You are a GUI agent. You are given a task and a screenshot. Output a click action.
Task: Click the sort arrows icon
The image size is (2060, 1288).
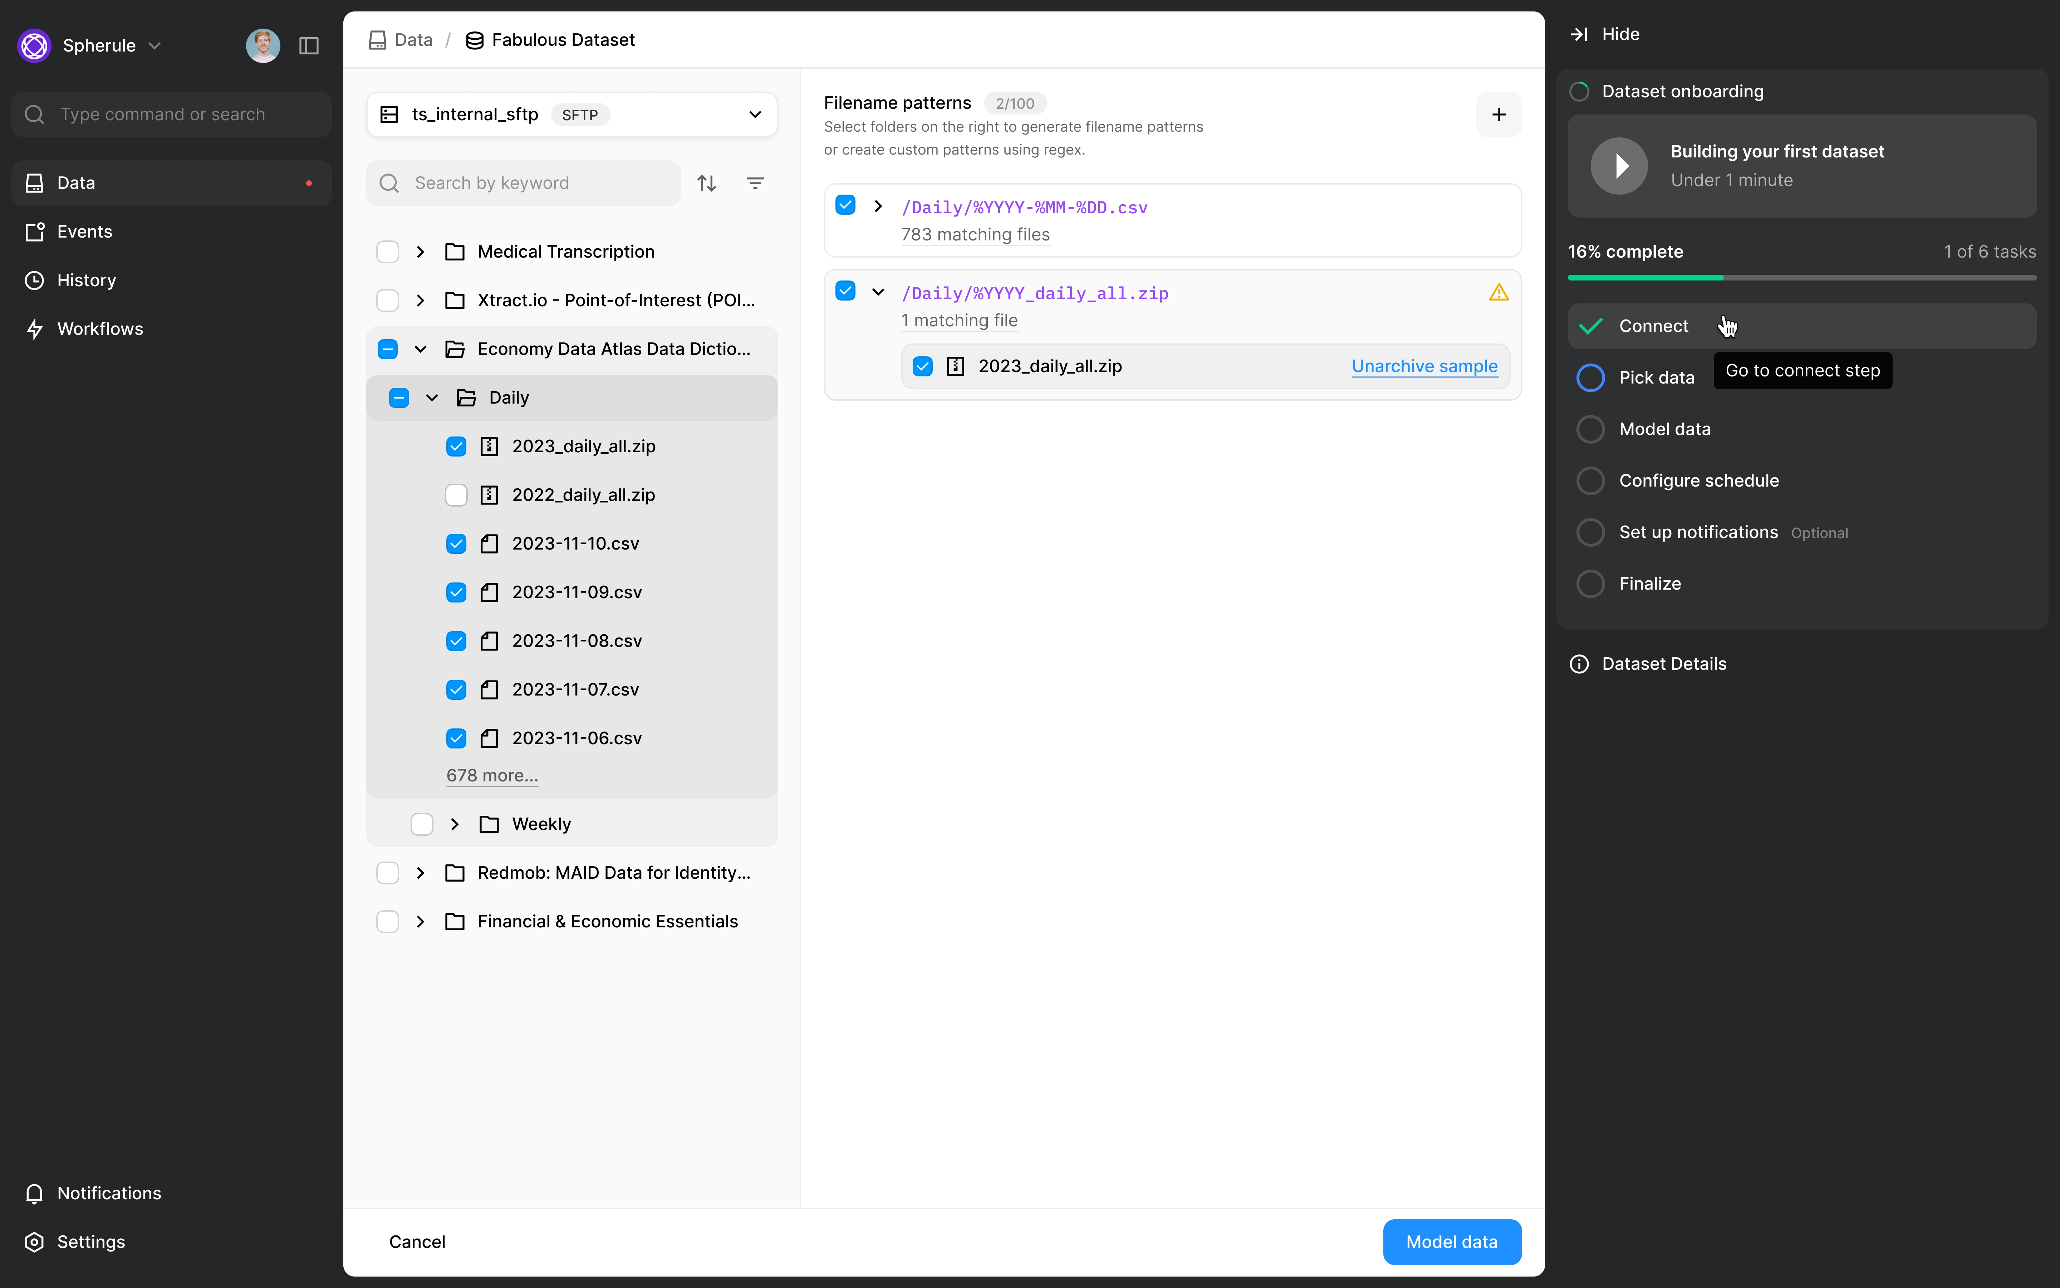(x=707, y=183)
